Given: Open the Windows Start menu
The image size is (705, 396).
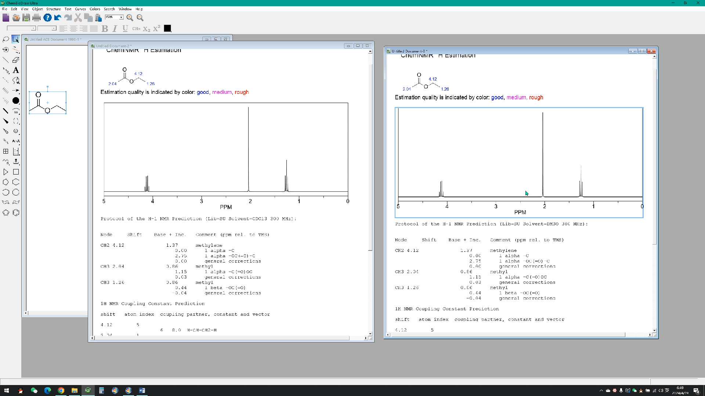Looking at the screenshot, I should pyautogui.click(x=6, y=390).
